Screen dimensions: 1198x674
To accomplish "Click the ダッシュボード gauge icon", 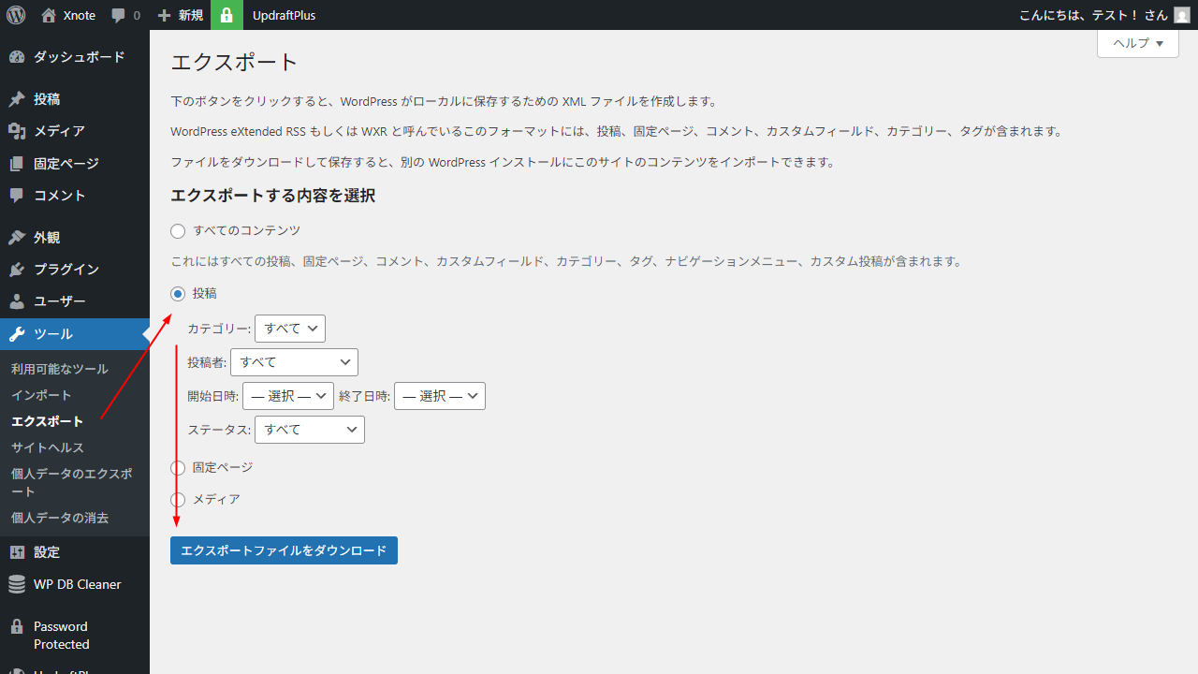I will click(x=17, y=57).
